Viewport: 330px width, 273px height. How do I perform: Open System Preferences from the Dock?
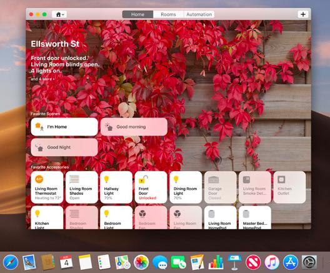click(309, 262)
